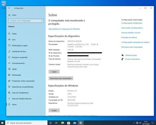The height and width of the screenshot is (125, 156).
Task: Open Veja detalhes em Segurança do Windows link
Action: pyautogui.click(x=64, y=29)
